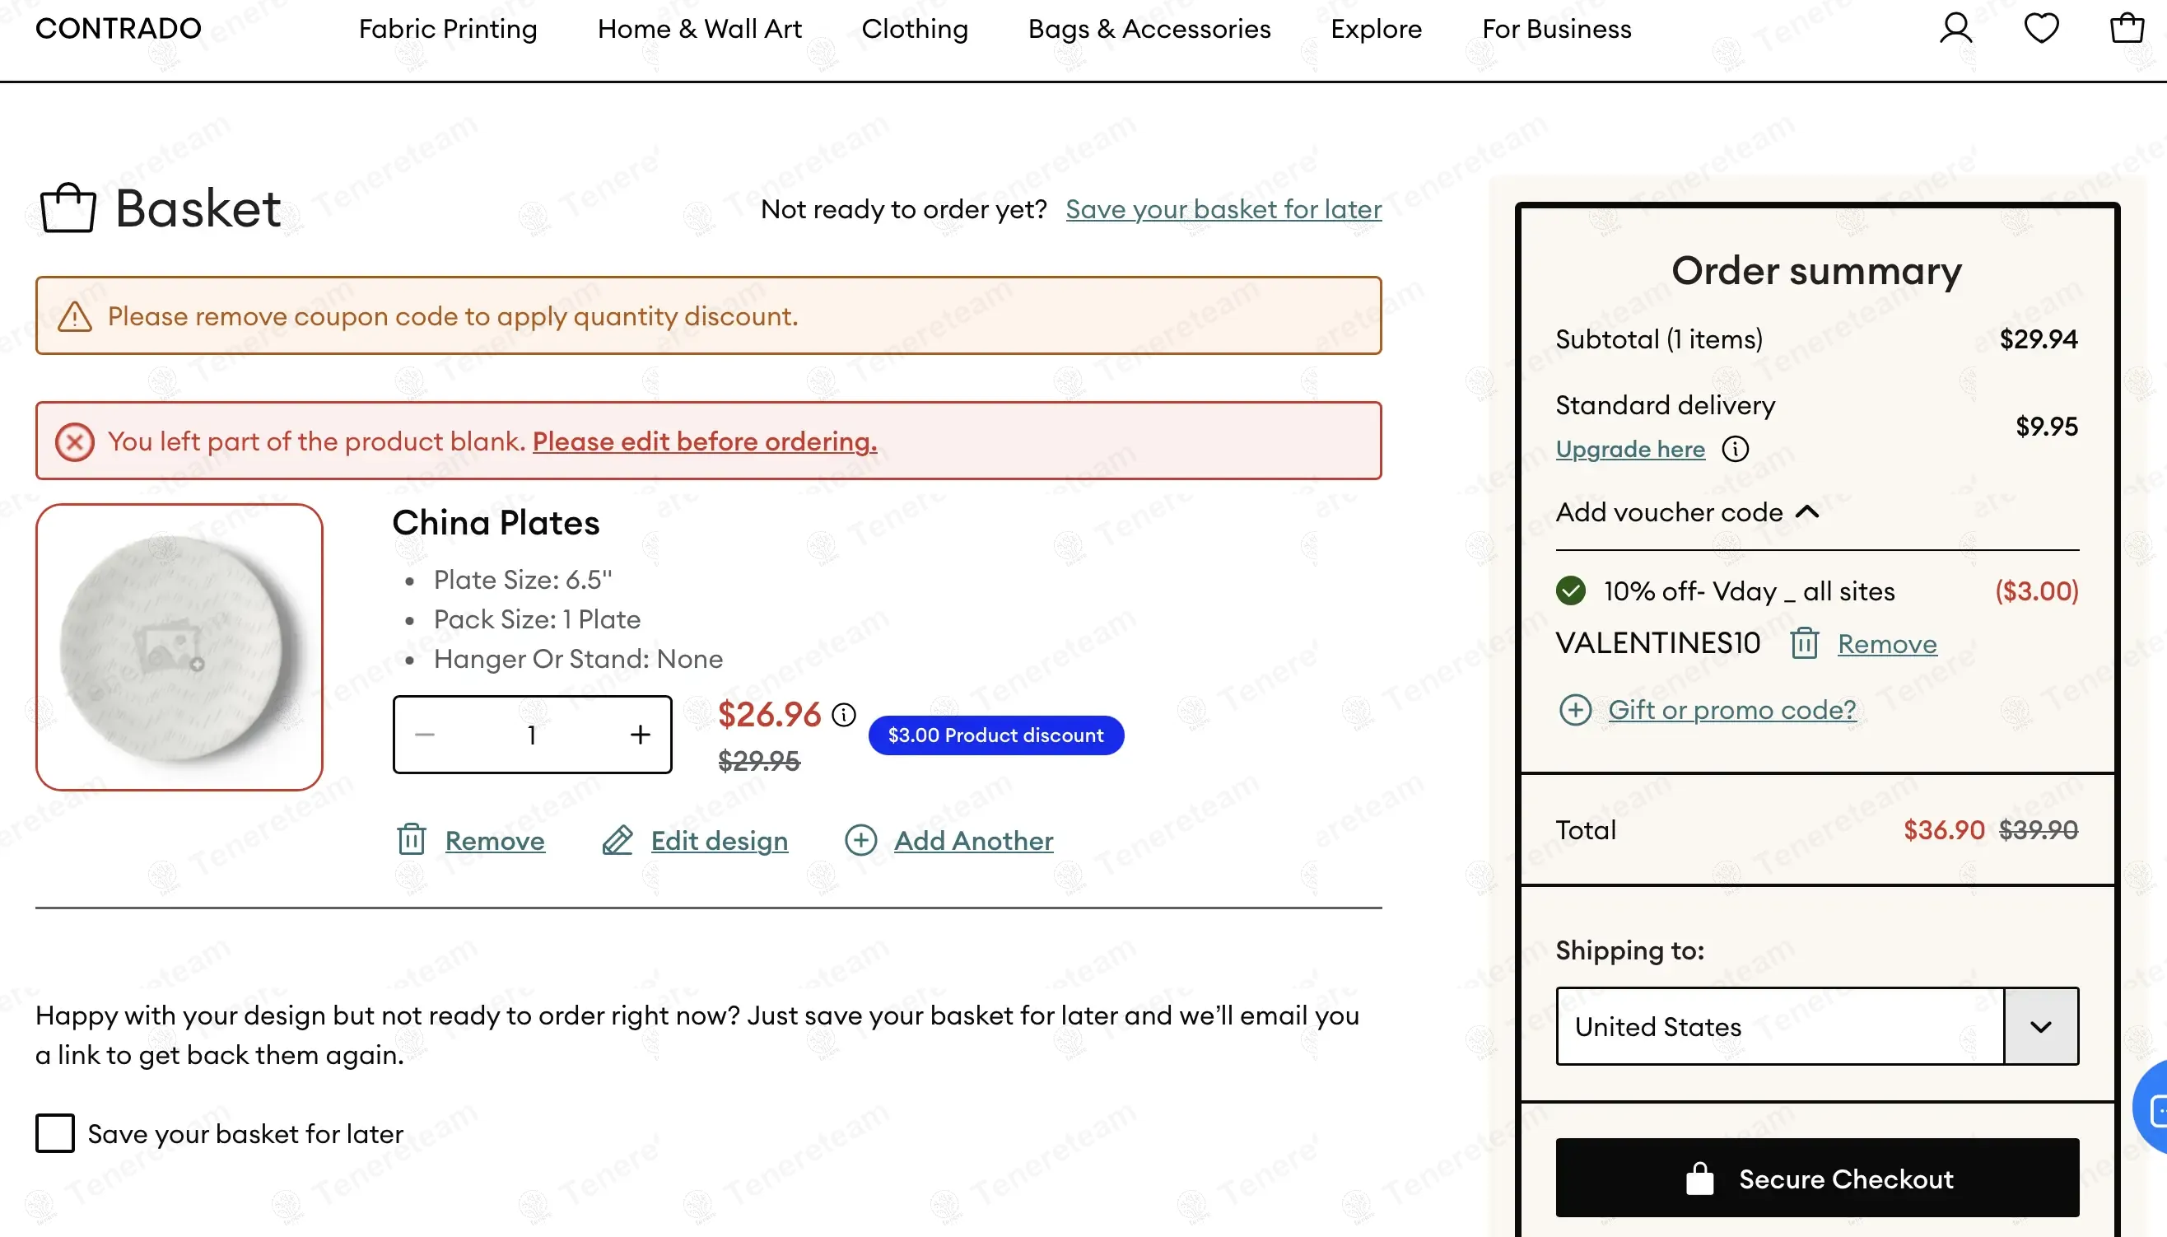Click plus circle icon beside Gift or promo code
This screenshot has width=2167, height=1237.
click(1575, 709)
